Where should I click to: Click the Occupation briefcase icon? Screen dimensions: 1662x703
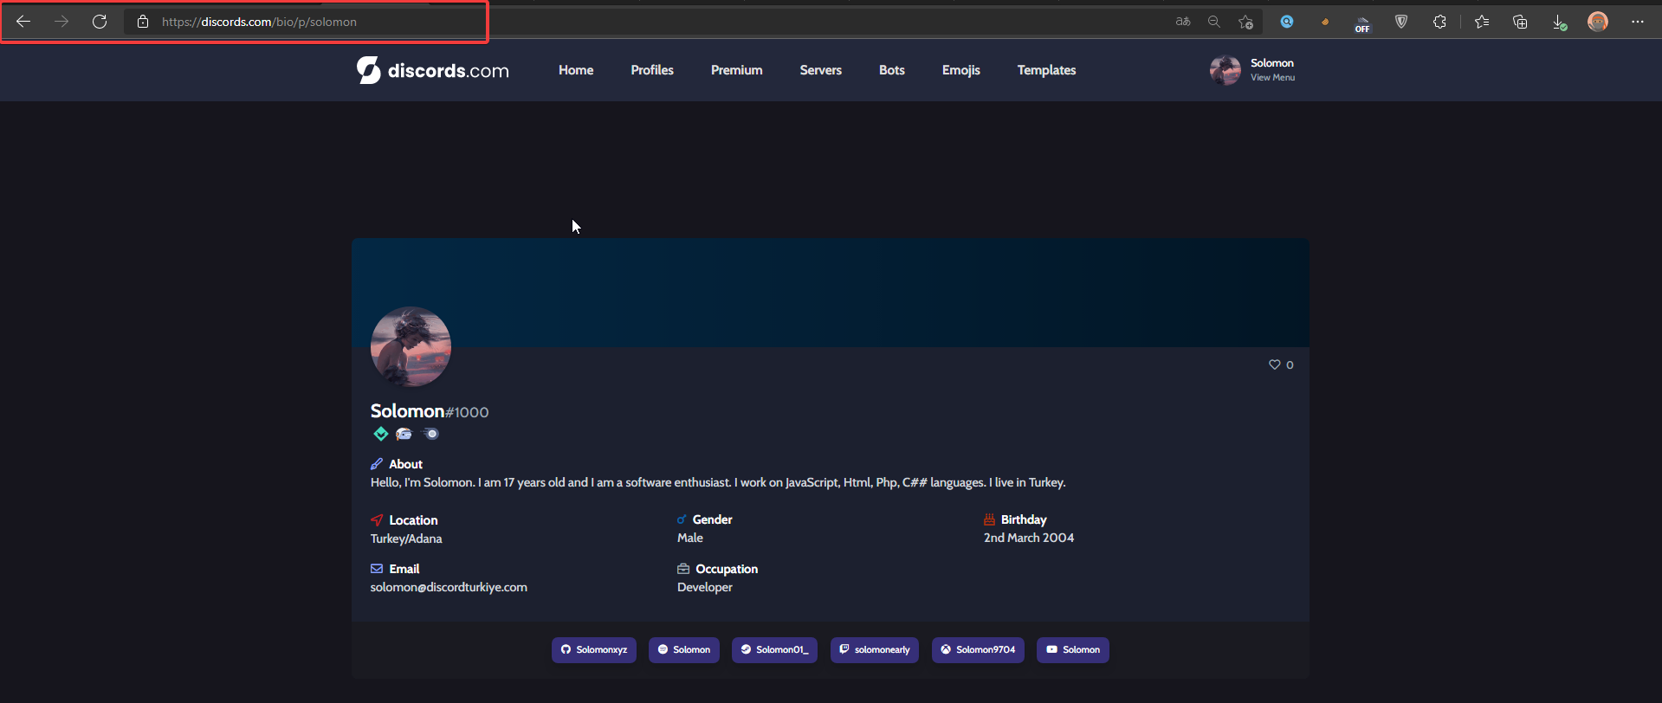coord(683,569)
